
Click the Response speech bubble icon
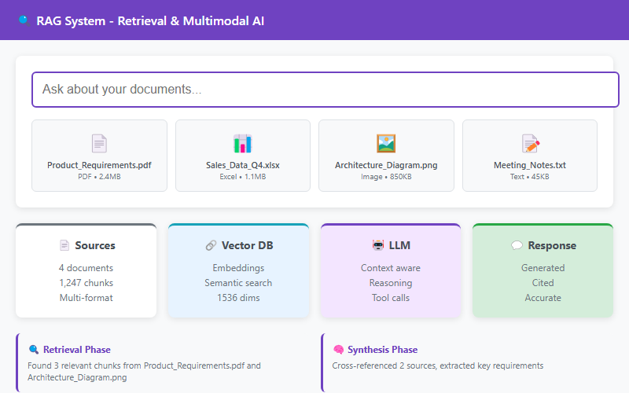click(517, 245)
